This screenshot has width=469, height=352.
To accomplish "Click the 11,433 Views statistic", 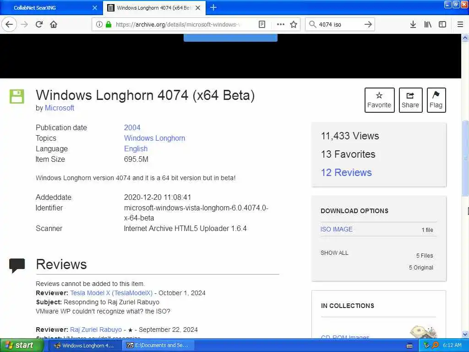I will pyautogui.click(x=350, y=136).
